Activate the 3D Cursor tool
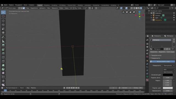 (x=3, y=16)
